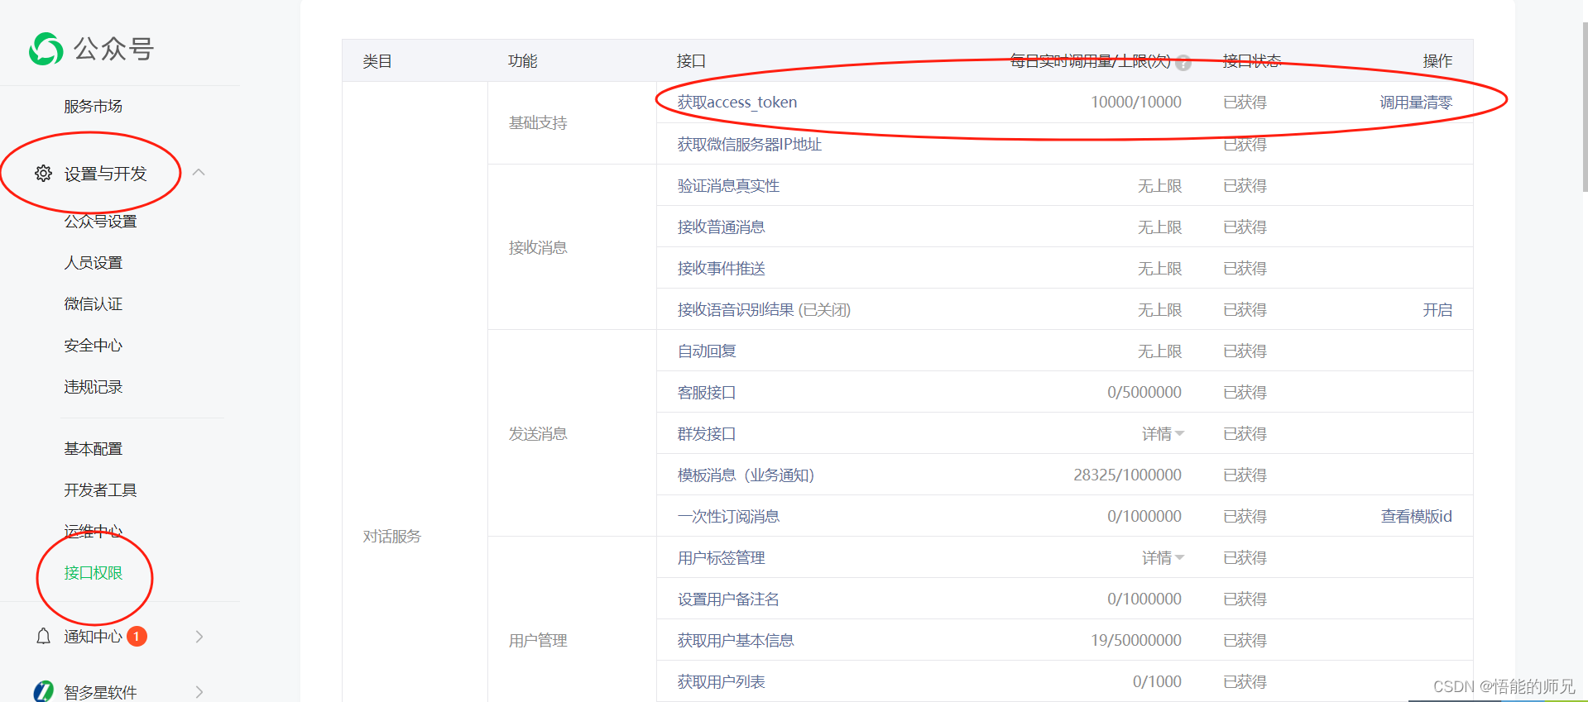Go to 基本配置 page
The image size is (1588, 702).
[x=93, y=448]
